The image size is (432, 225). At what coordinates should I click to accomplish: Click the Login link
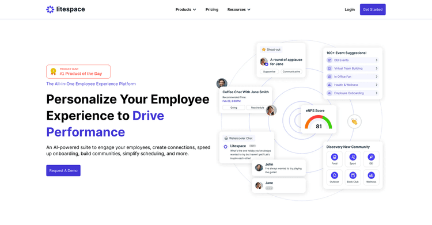click(350, 9)
